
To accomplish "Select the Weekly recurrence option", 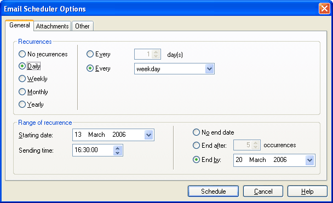I will click(x=33, y=79).
